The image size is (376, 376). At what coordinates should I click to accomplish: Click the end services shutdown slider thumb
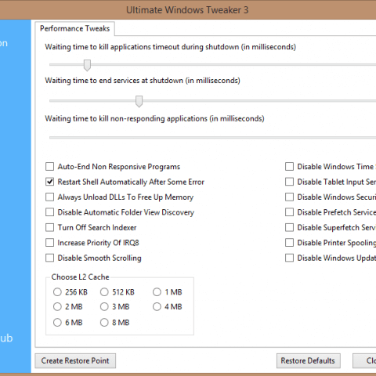tap(139, 101)
